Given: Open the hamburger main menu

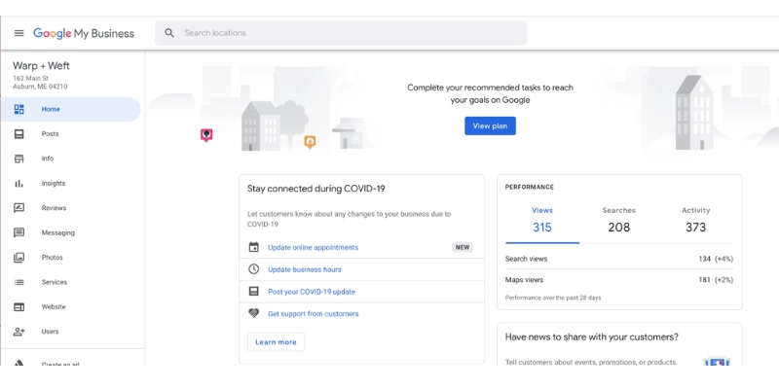Looking at the screenshot, I should 19,33.
